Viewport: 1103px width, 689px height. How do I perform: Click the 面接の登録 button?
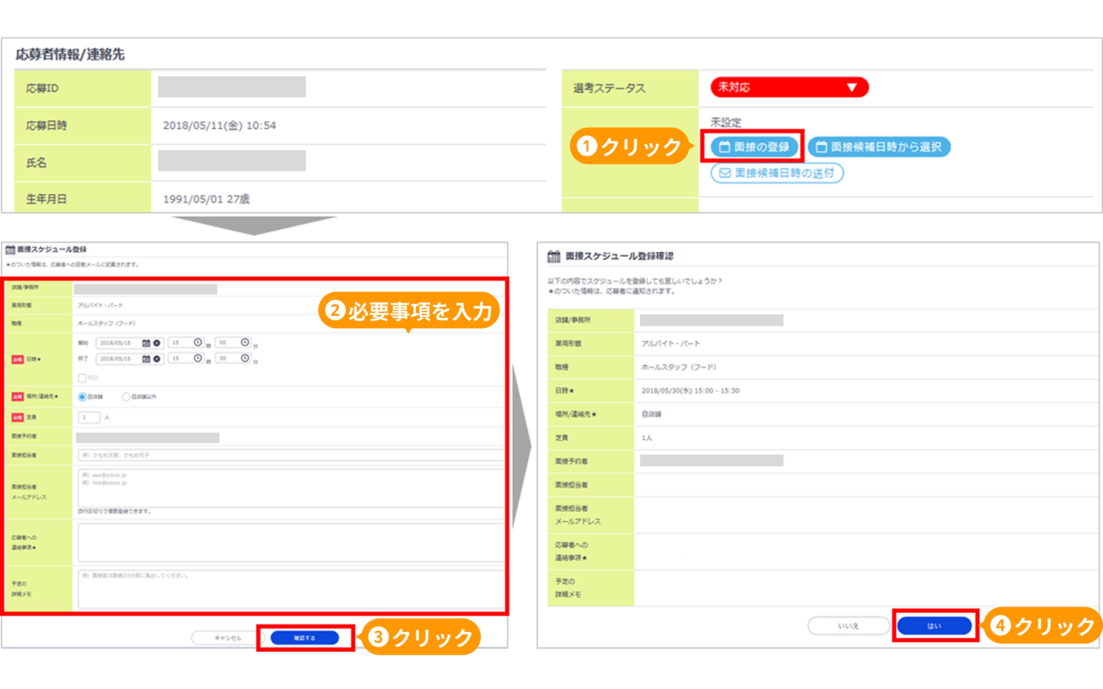pos(754,147)
